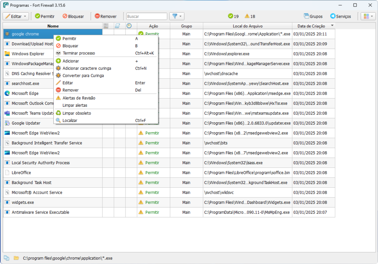The height and width of the screenshot is (264, 378).
Task: Click warning icon in Antimalware Service row
Action: tap(141, 212)
